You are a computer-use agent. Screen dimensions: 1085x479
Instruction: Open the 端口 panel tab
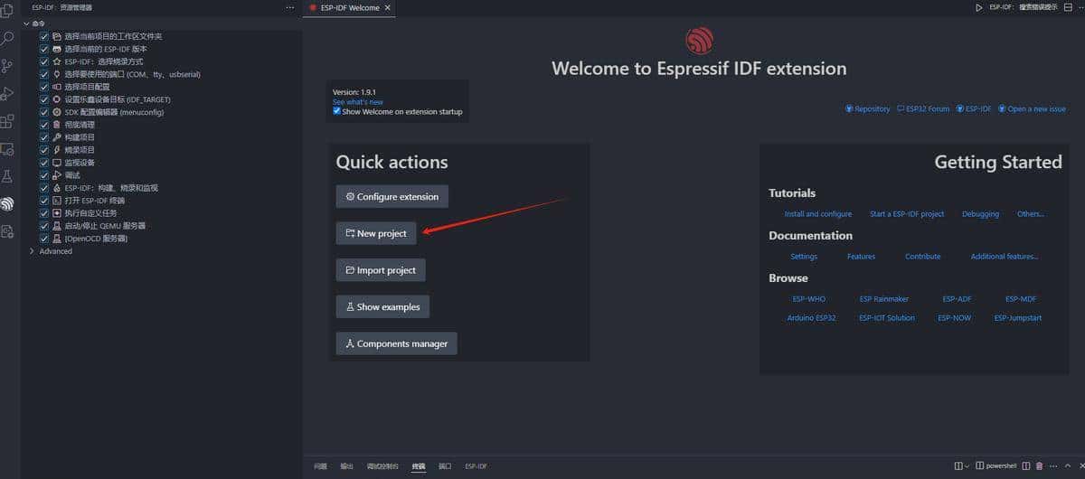pos(445,466)
